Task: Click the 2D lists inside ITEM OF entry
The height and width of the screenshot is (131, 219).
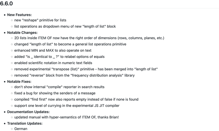Action: (x=89, y=38)
